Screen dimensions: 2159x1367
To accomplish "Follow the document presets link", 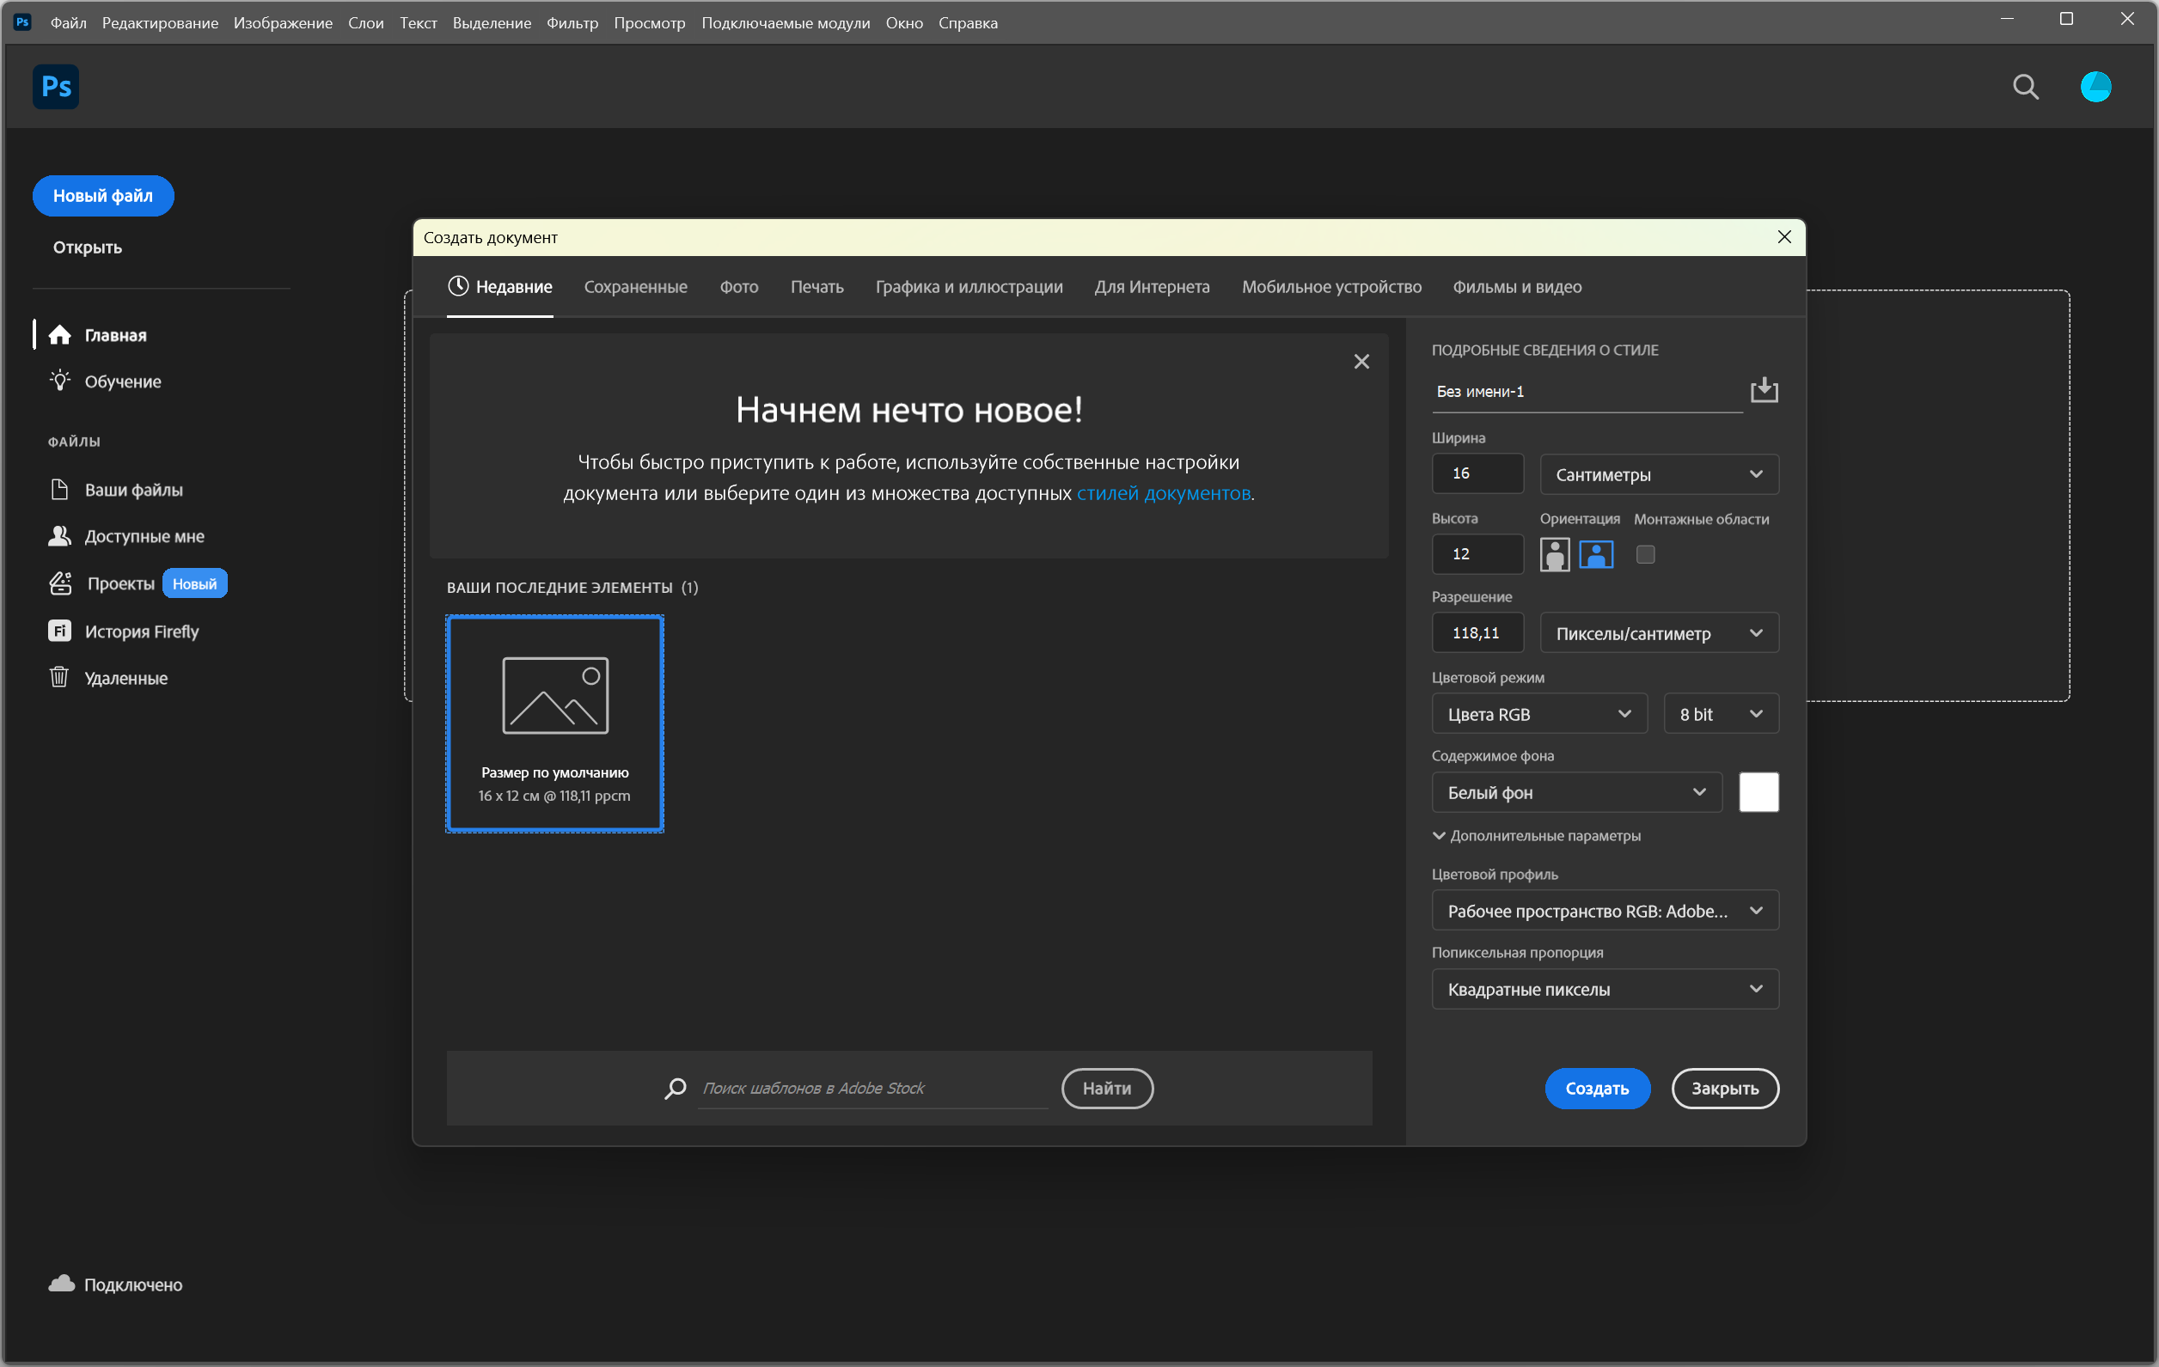I will point(1163,493).
